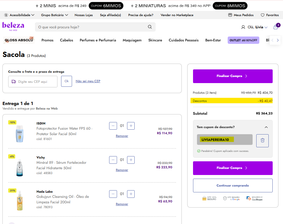Open Vichy Minéral 89 Sérum product title
Viewport: 283px width, 224px height.
coord(61,165)
